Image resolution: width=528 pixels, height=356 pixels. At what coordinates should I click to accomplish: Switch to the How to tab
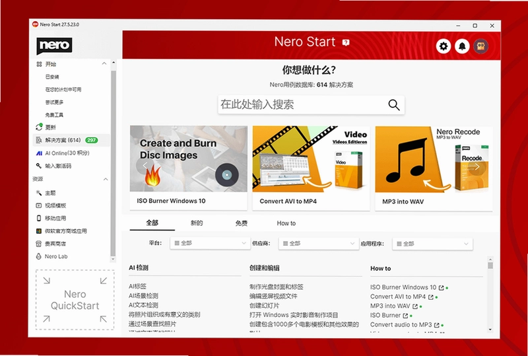[286, 223]
